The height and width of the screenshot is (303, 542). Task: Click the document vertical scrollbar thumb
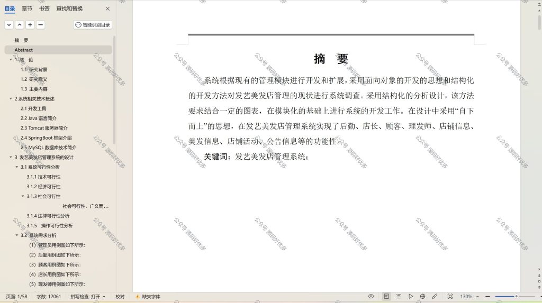pyautogui.click(x=539, y=22)
